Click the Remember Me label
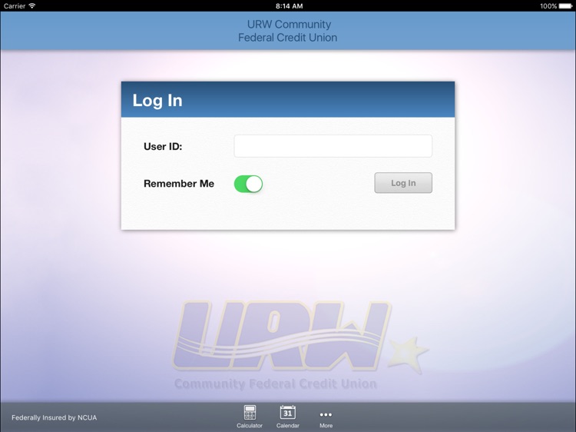This screenshot has height=432, width=576. [x=179, y=184]
